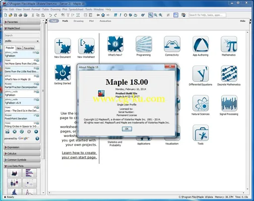This screenshot has width=254, height=201.
Task: Click the save toolbar icon
Action: pyautogui.click(x=15, y=15)
